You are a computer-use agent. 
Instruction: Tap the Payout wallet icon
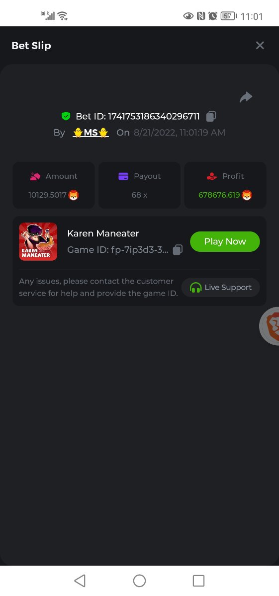tap(123, 176)
